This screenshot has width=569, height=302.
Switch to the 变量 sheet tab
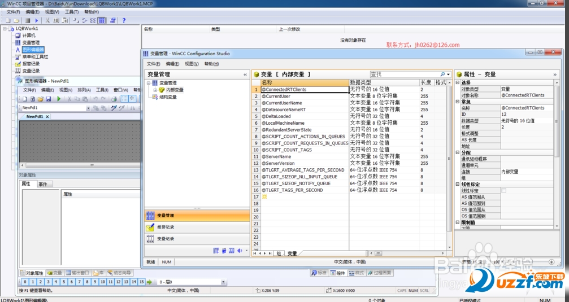(x=293, y=253)
